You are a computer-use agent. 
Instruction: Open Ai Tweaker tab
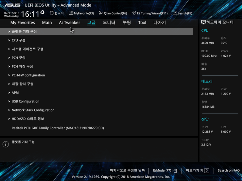(x=69, y=23)
